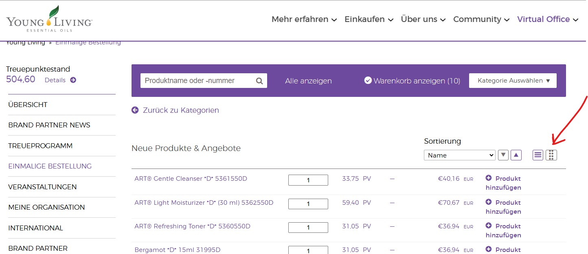Click back arrow icon to categories
This screenshot has width=588, height=254.
135,110
